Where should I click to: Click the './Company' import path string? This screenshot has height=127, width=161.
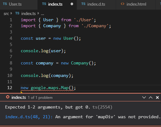pos(95,26)
